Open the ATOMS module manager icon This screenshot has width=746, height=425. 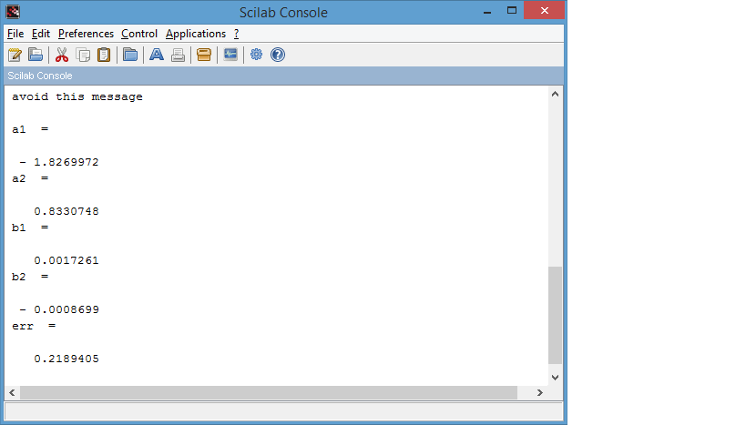pyautogui.click(x=204, y=55)
